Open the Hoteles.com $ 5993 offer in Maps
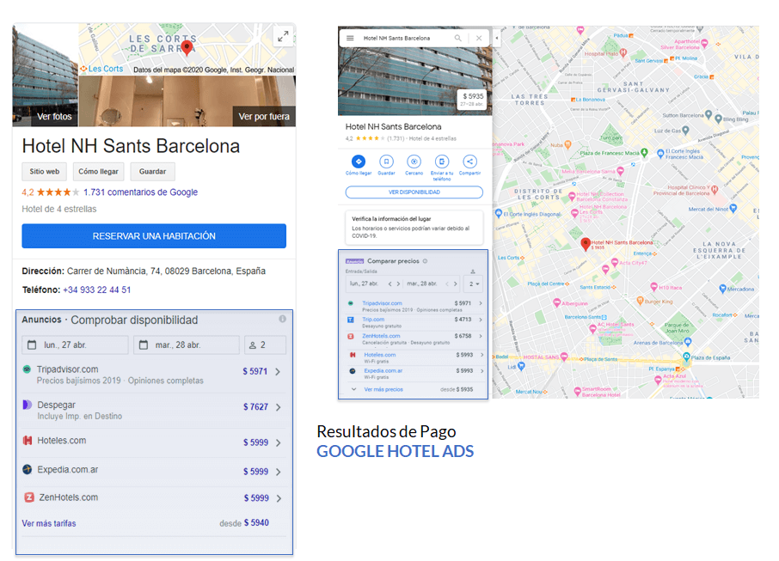Image resolution: width=779 pixels, height=561 pixels. [414, 357]
